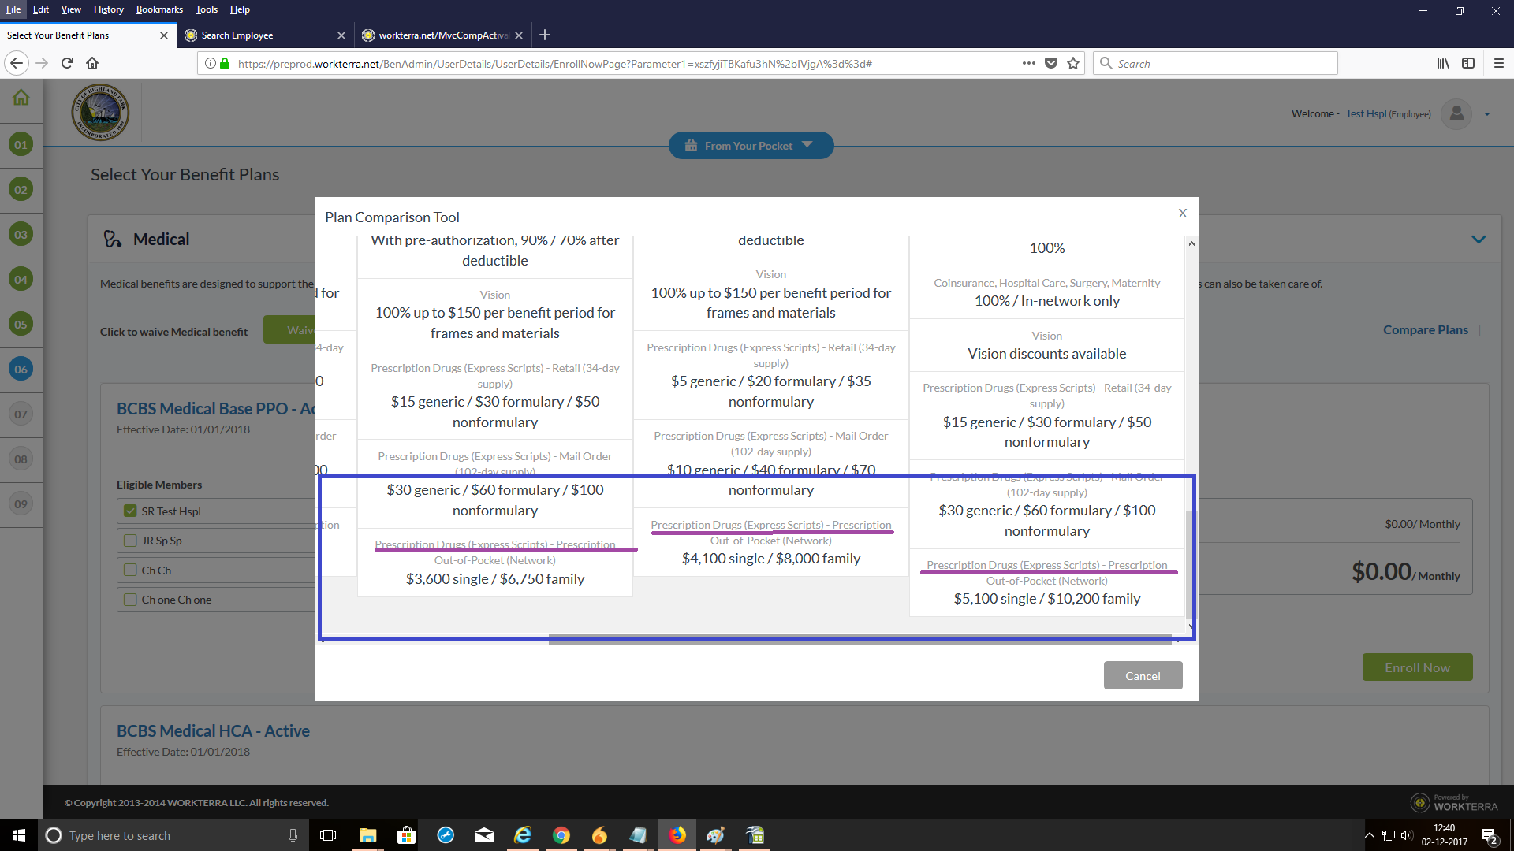This screenshot has height=851, width=1514.
Task: Click the Enroll Now button
Action: pyautogui.click(x=1417, y=667)
